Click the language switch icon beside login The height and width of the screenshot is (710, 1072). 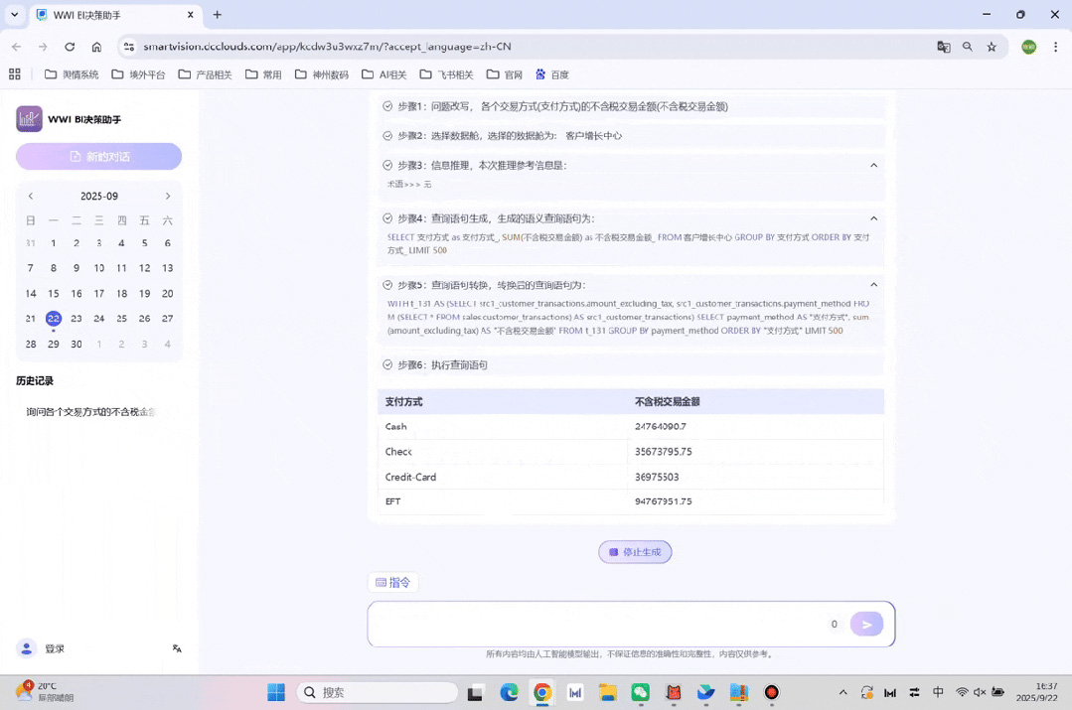click(177, 648)
